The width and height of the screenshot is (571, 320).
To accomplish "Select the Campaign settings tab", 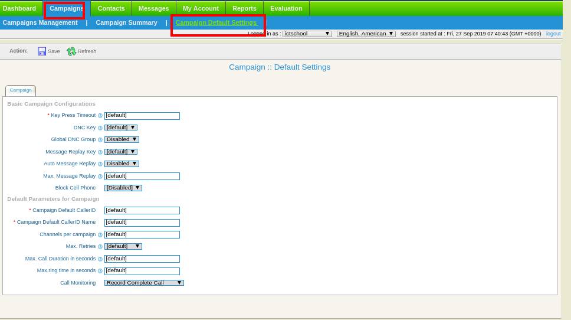I will click(21, 90).
